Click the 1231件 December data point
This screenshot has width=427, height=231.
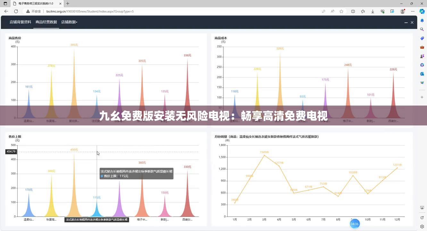pos(397,168)
